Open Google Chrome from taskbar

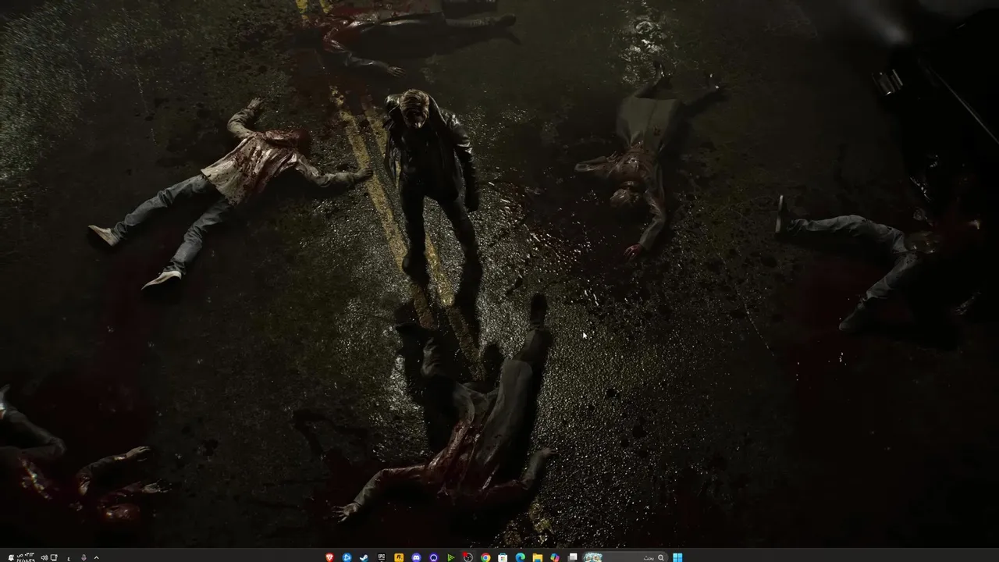point(485,557)
